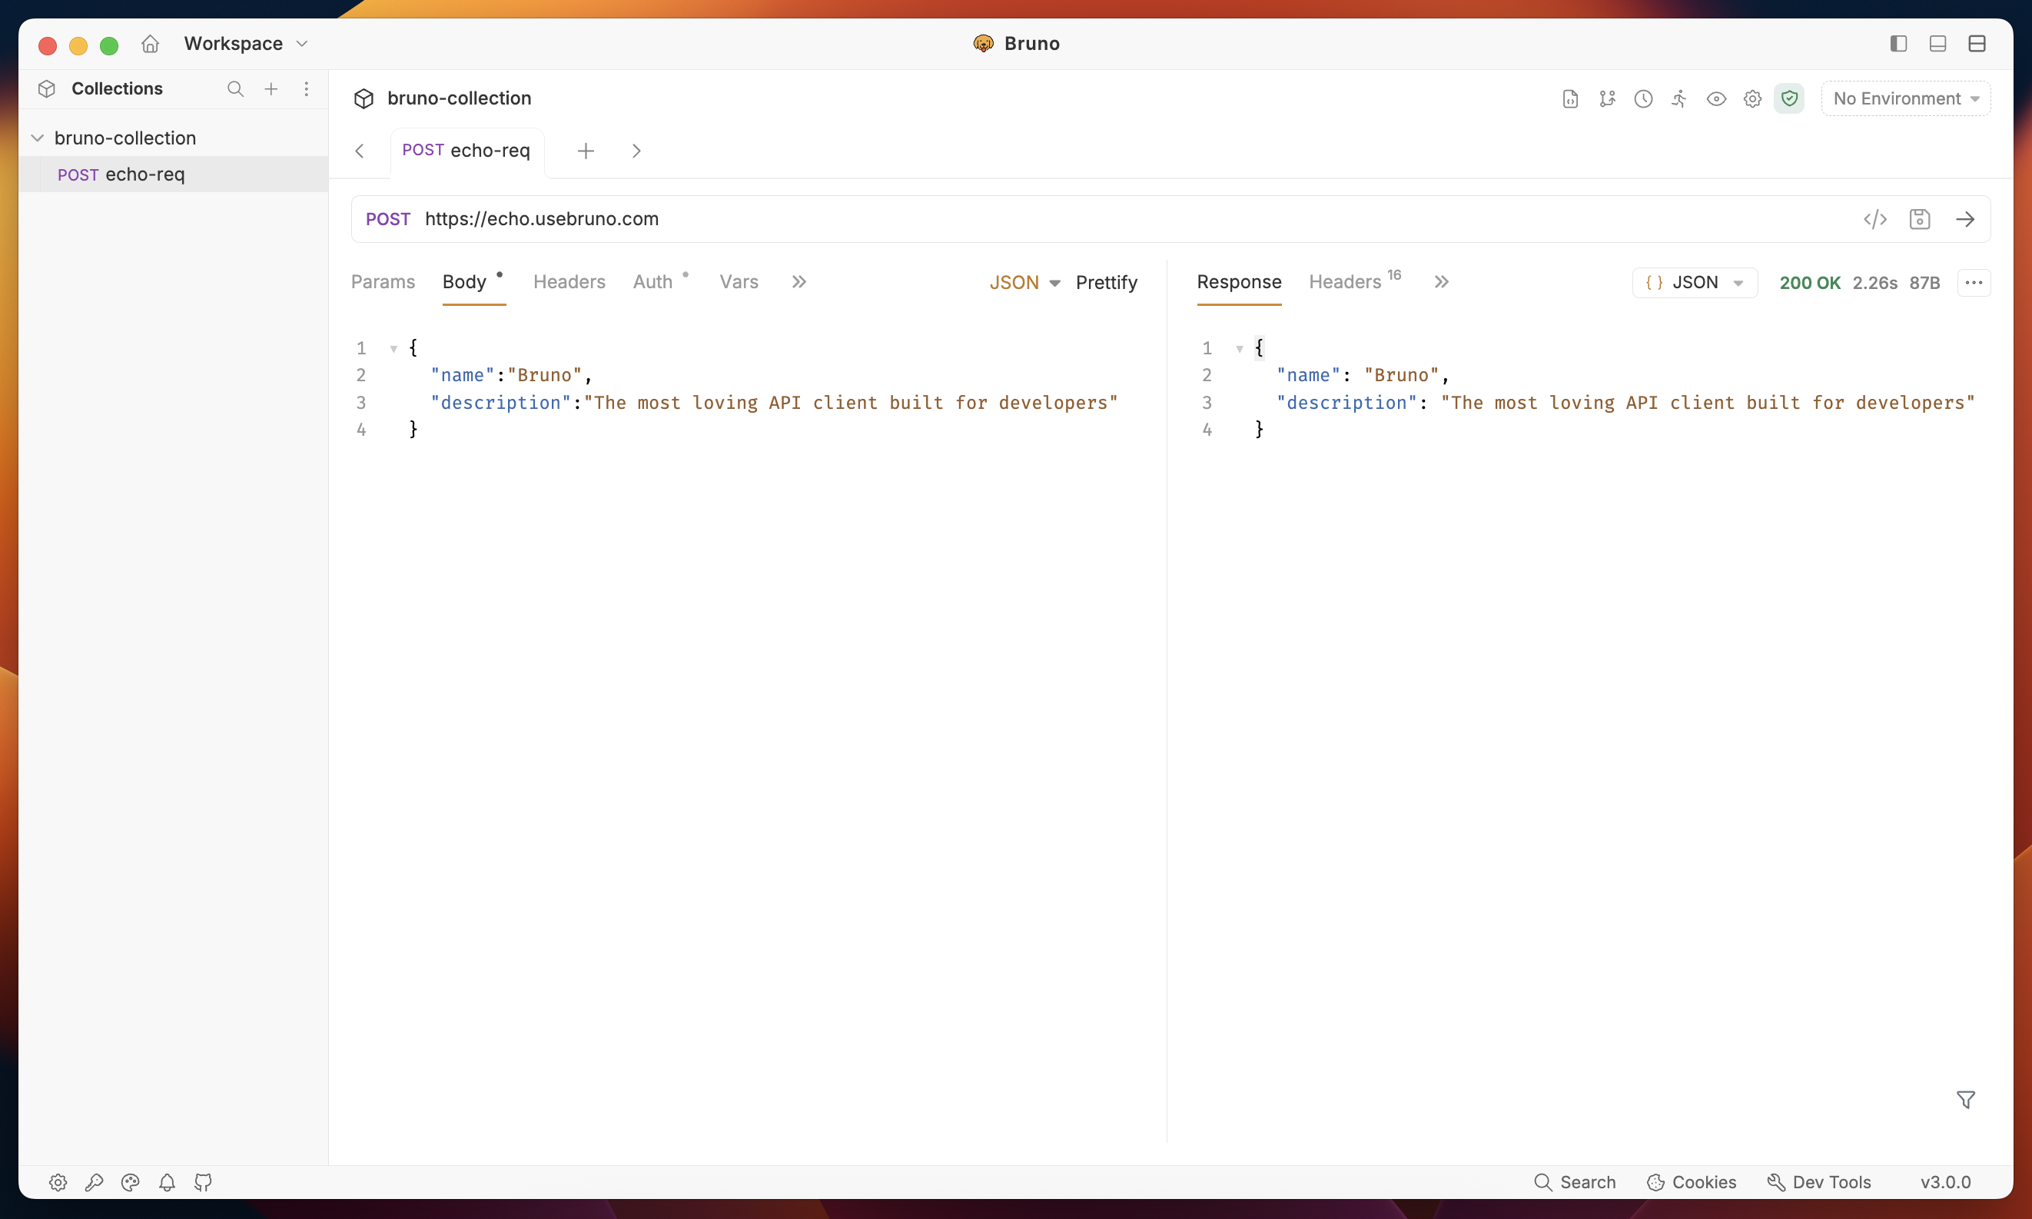Switch to the Vars tab
The image size is (2032, 1219).
[739, 282]
